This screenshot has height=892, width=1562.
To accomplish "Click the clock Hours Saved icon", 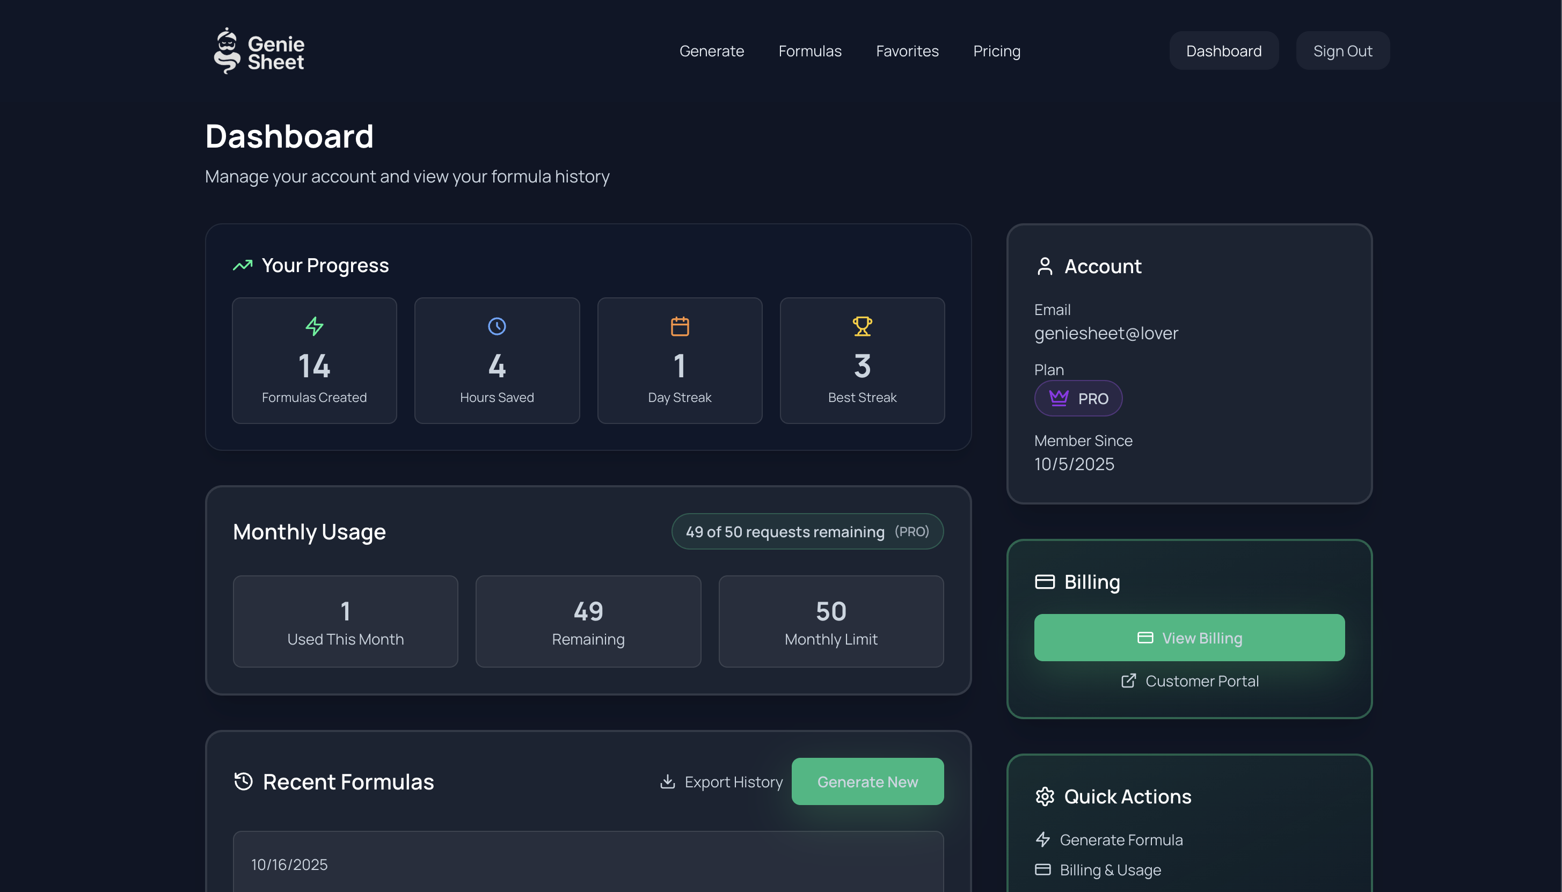I will click(497, 326).
